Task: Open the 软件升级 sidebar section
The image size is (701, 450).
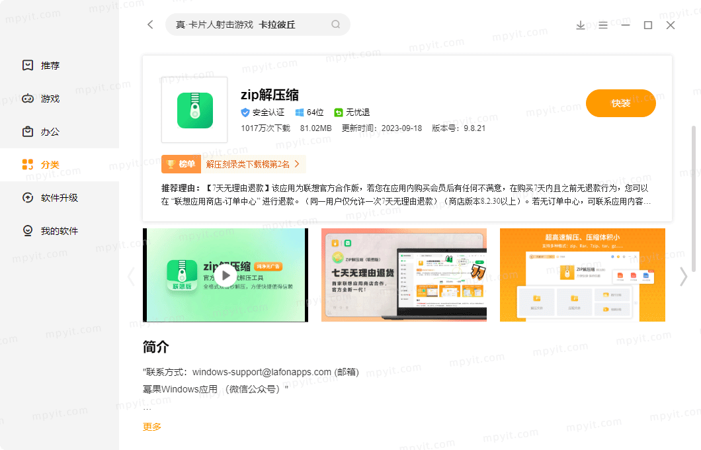Action: 60,198
